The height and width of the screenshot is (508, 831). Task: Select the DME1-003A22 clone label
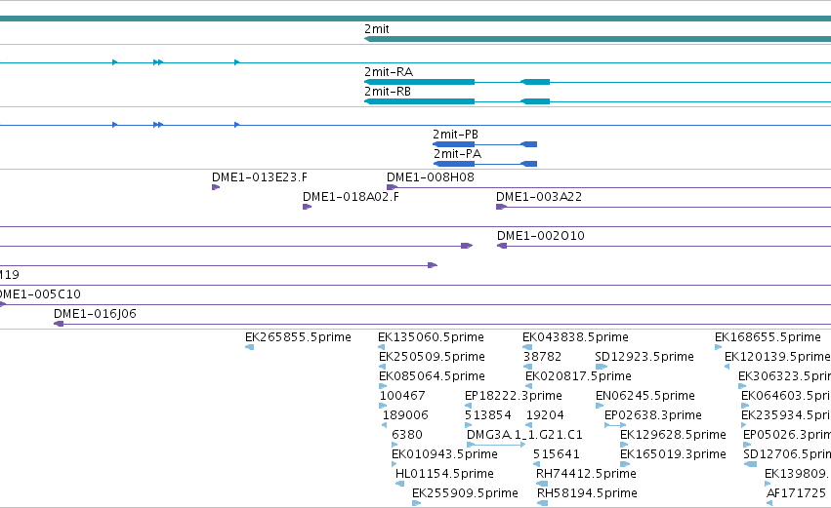click(539, 197)
